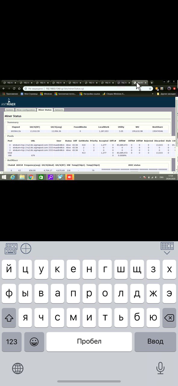Open the Приложения apps shortcut
Screen dimensions: 178x386
coord(11,94)
